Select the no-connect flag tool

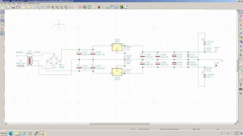[241, 46]
